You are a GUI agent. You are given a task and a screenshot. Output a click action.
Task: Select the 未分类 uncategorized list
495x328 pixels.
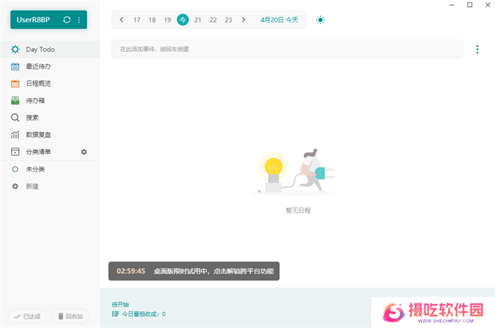(x=35, y=169)
